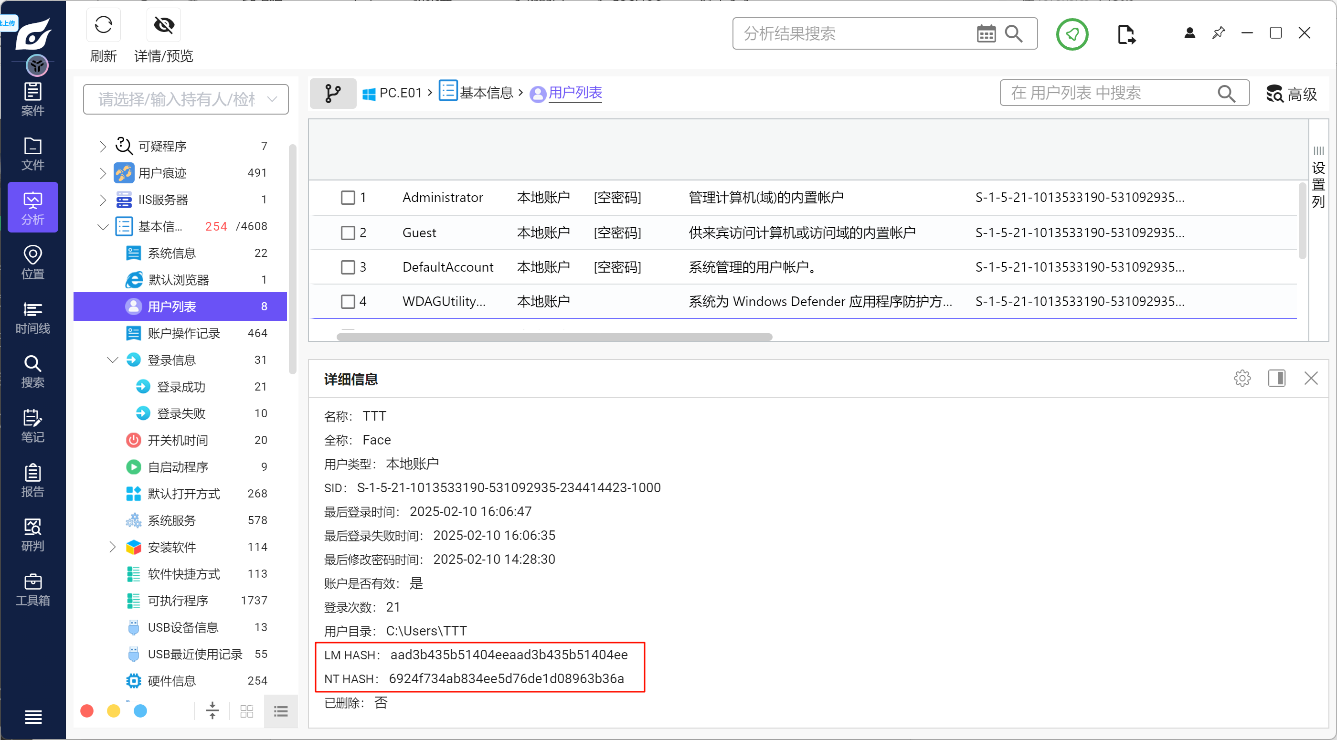Click the 基本信息 breadcrumb link
The height and width of the screenshot is (740, 1337).
coord(486,93)
